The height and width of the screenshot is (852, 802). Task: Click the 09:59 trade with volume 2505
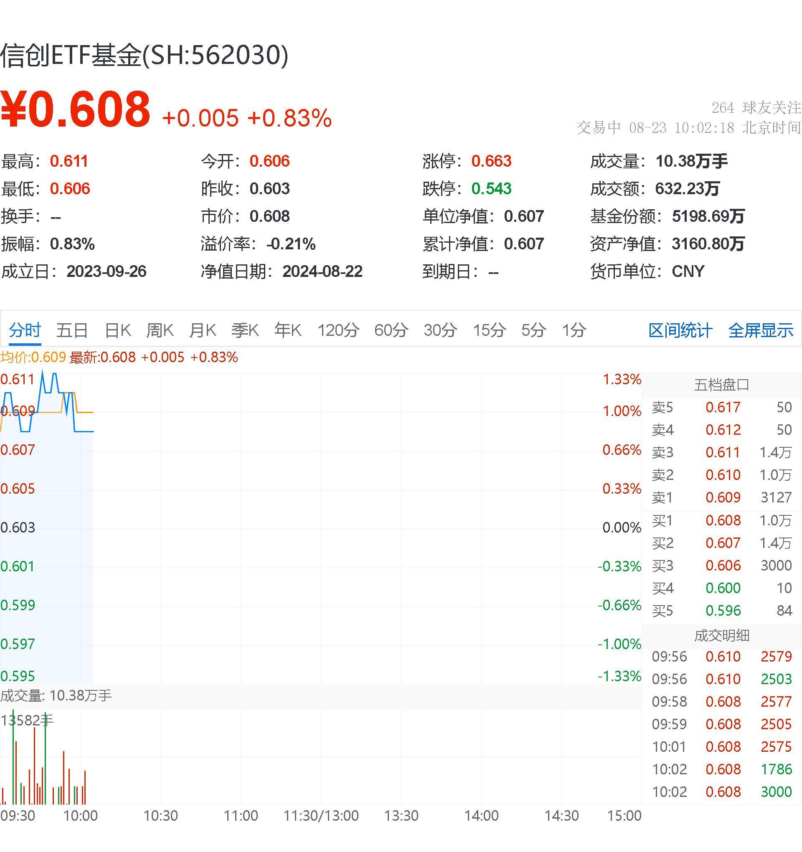tap(722, 724)
